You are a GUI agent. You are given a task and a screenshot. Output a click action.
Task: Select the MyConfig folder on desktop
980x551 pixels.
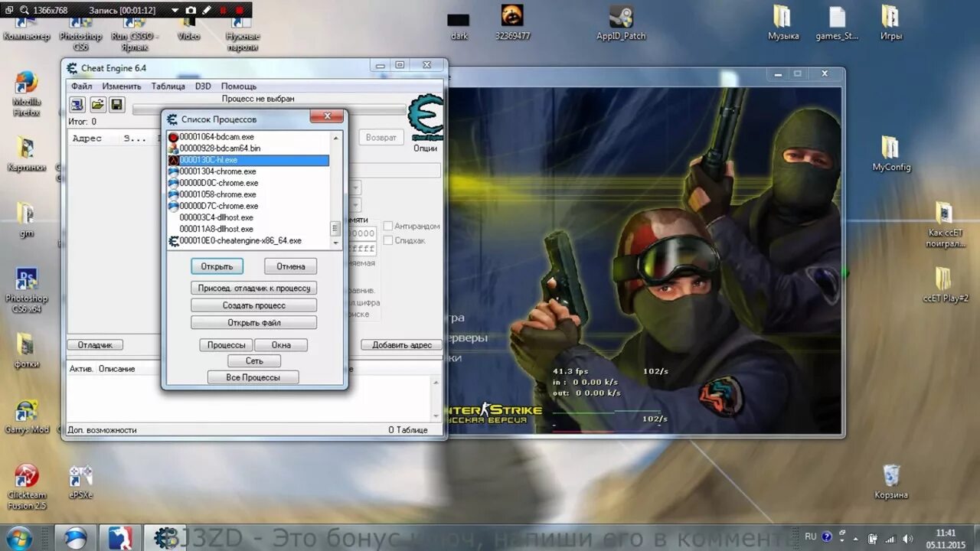pos(891,153)
